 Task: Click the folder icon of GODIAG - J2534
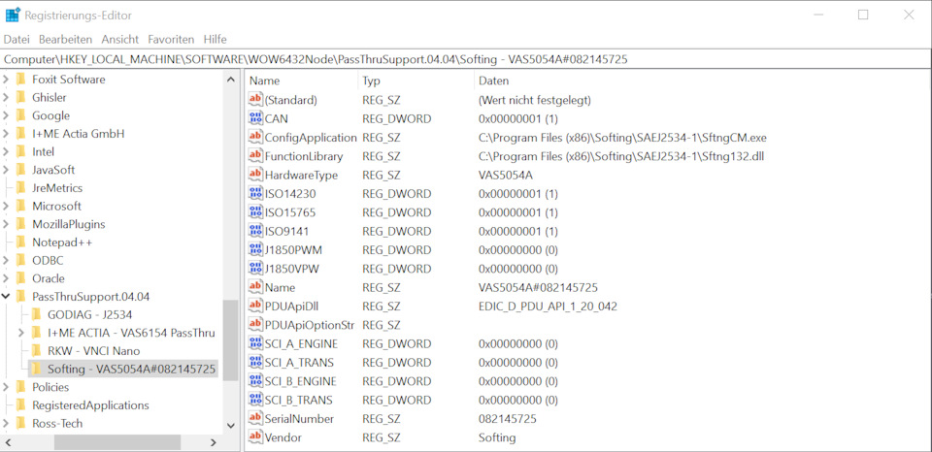(36, 314)
